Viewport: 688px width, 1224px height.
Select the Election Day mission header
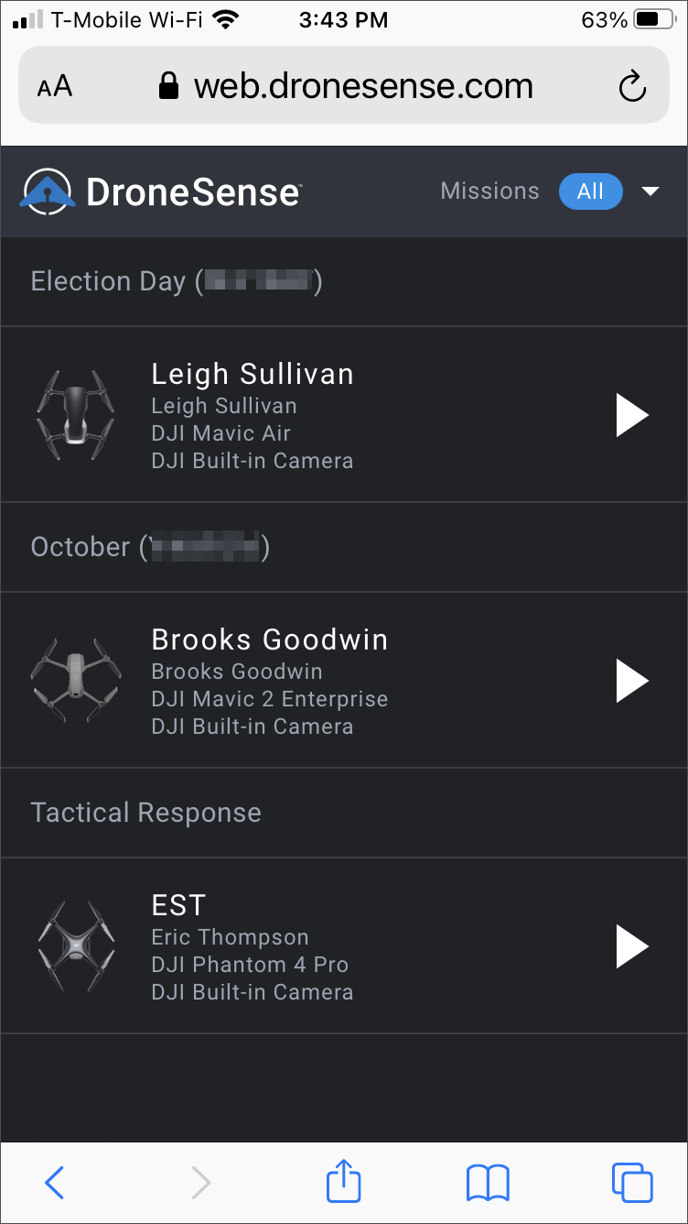click(344, 281)
